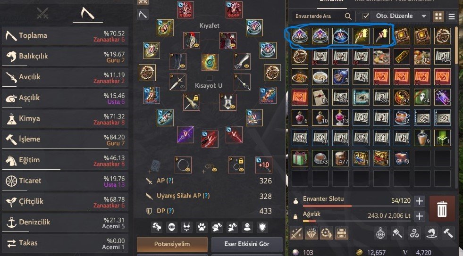Screen dimensions: 463x256
Task: Select the crossed swords combat tab
Action: [x=42, y=13]
